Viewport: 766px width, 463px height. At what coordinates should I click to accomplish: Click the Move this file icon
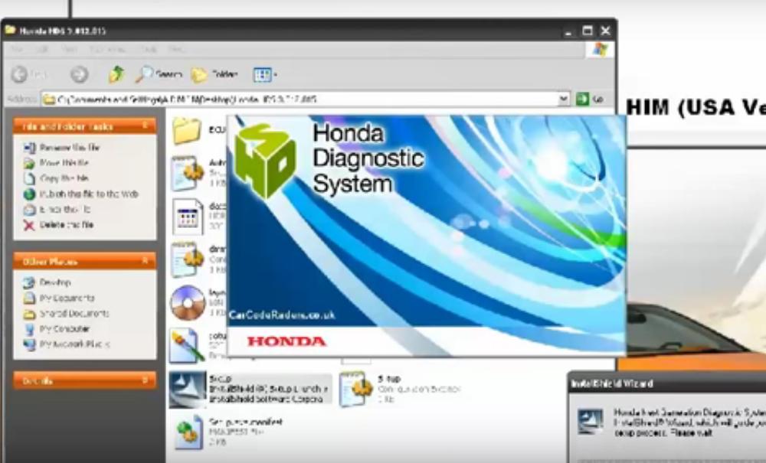29,163
